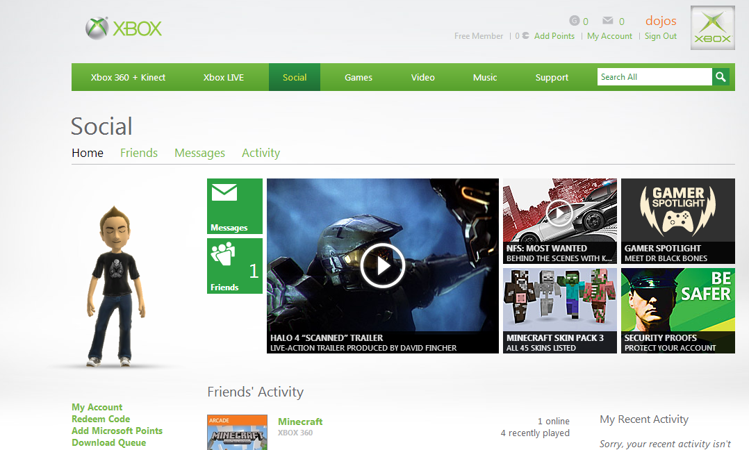Image resolution: width=749 pixels, height=450 pixels.
Task: Open the Gamer Spotlight tile
Action: coord(678,221)
